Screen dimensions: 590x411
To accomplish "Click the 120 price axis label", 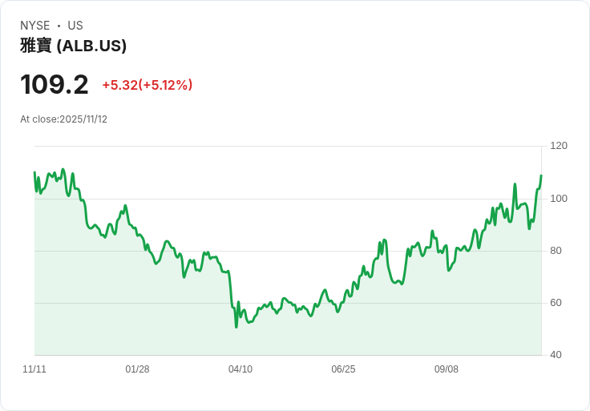I will [x=559, y=146].
